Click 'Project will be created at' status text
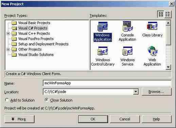 click(x=50, y=108)
